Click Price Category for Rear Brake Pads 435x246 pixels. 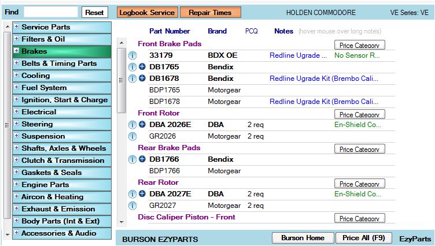click(x=360, y=149)
